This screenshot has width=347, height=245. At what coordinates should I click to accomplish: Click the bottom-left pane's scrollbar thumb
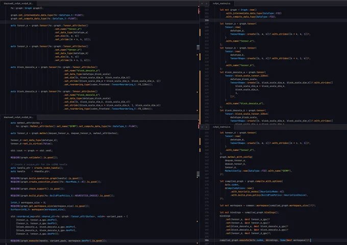[198, 174]
